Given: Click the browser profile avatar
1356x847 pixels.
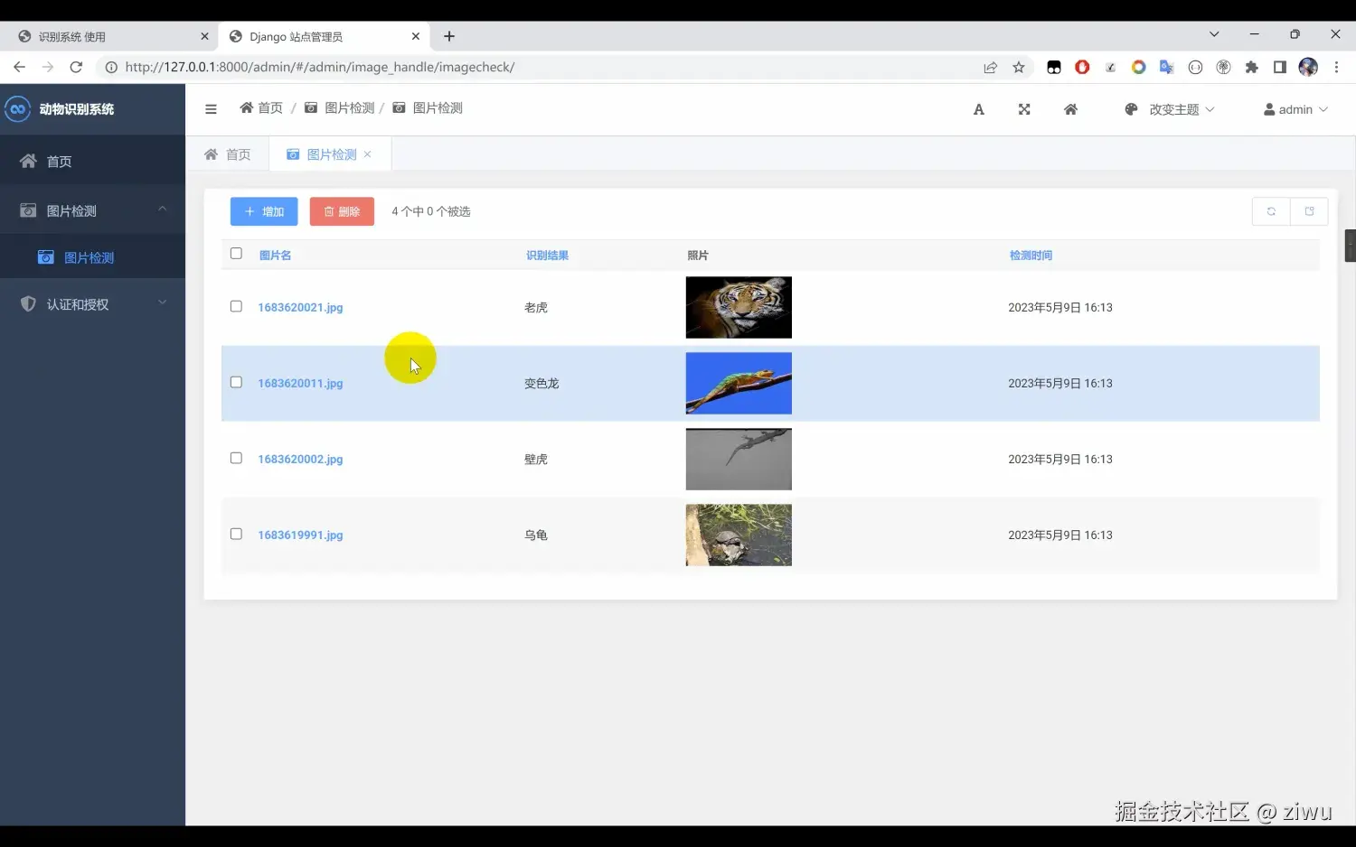Looking at the screenshot, I should (1308, 67).
